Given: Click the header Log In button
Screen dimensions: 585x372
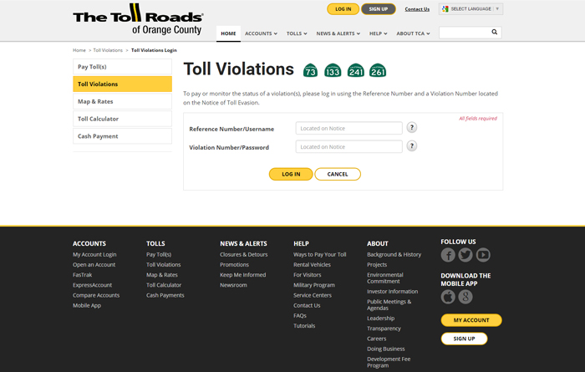Looking at the screenshot, I should point(343,9).
